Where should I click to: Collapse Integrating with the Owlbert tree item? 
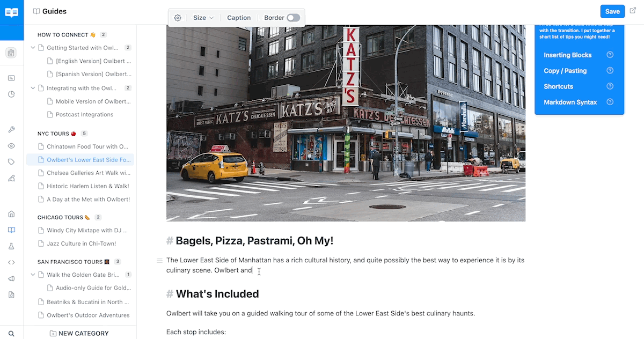[x=33, y=89]
